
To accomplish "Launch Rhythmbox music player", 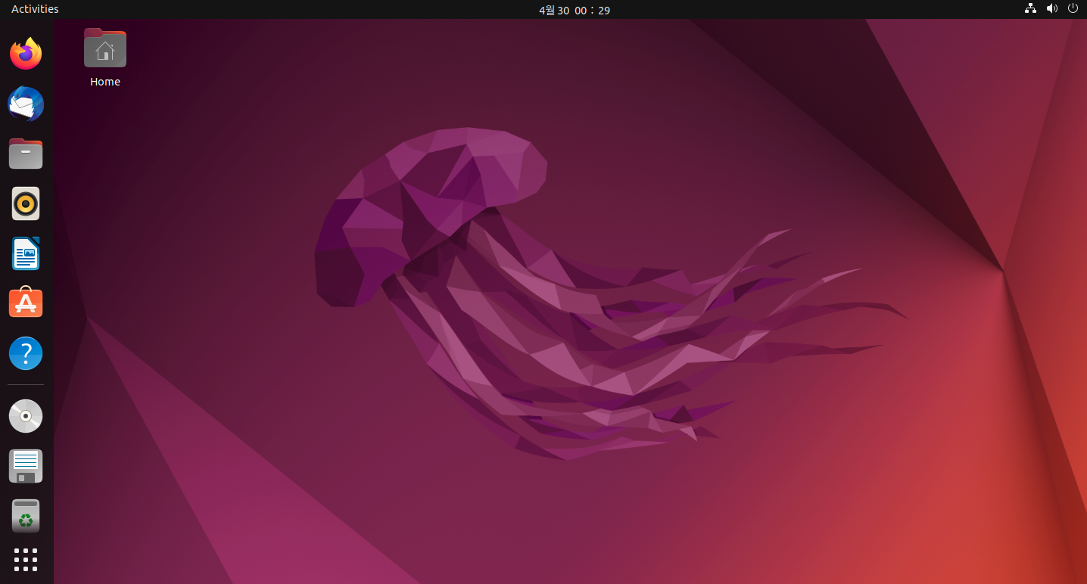I will click(x=26, y=203).
